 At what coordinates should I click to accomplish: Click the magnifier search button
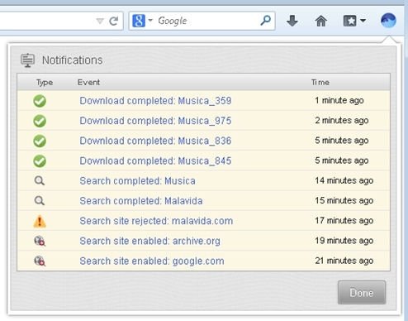265,21
